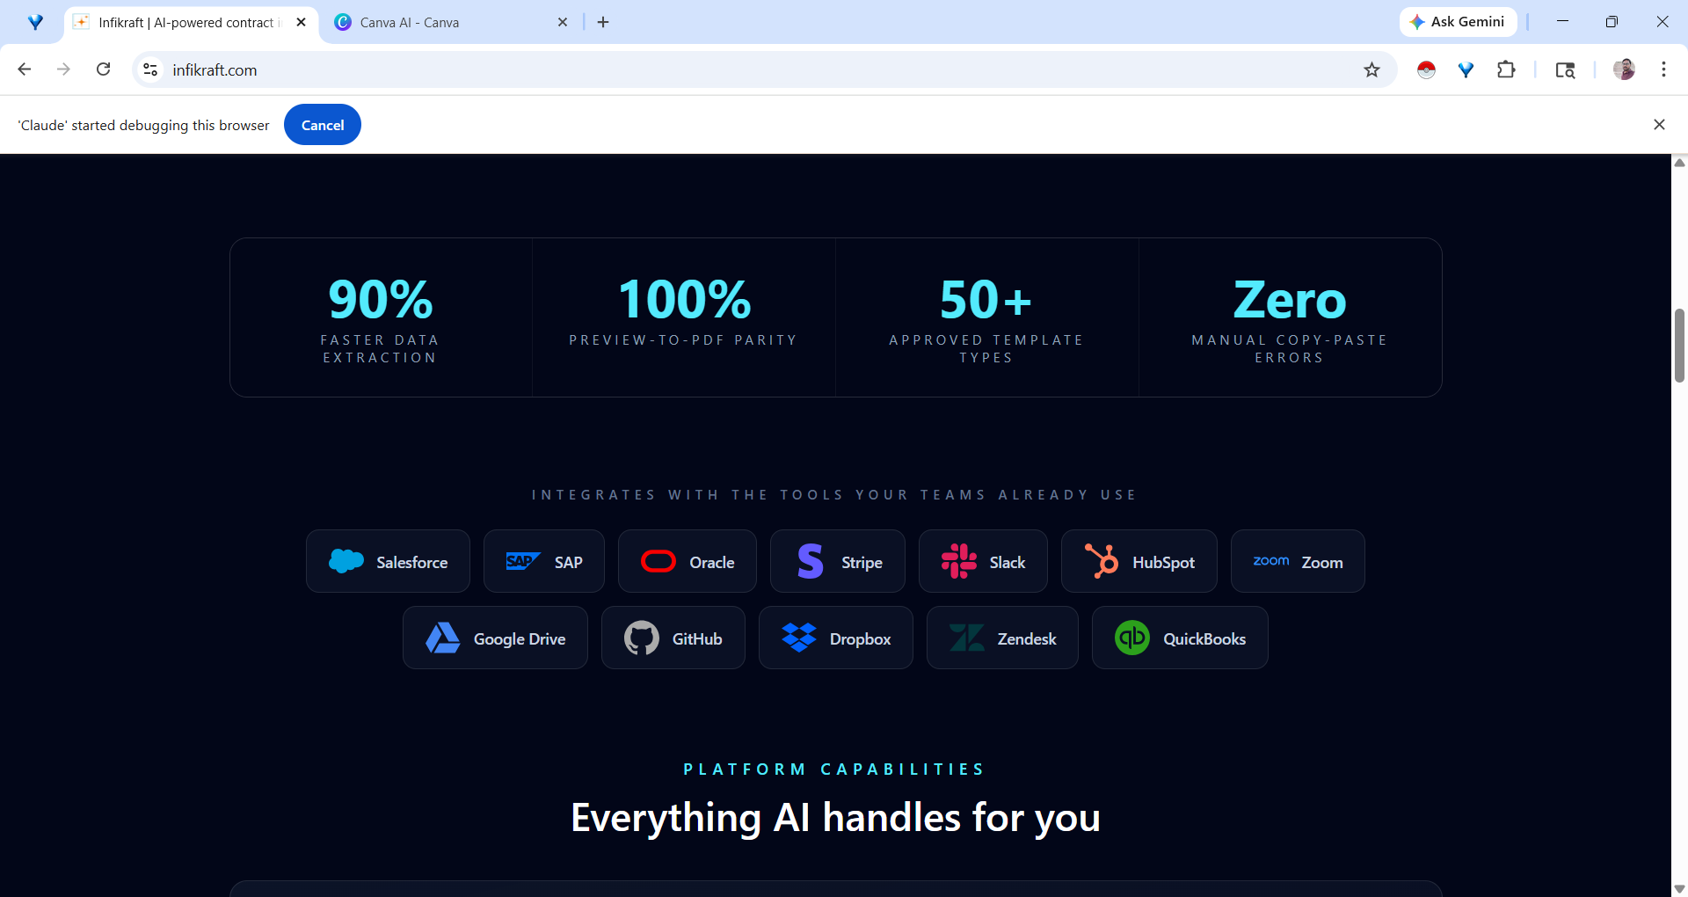The height and width of the screenshot is (897, 1688).
Task: Open the blue V extension in toolbar
Action: pyautogui.click(x=1466, y=69)
